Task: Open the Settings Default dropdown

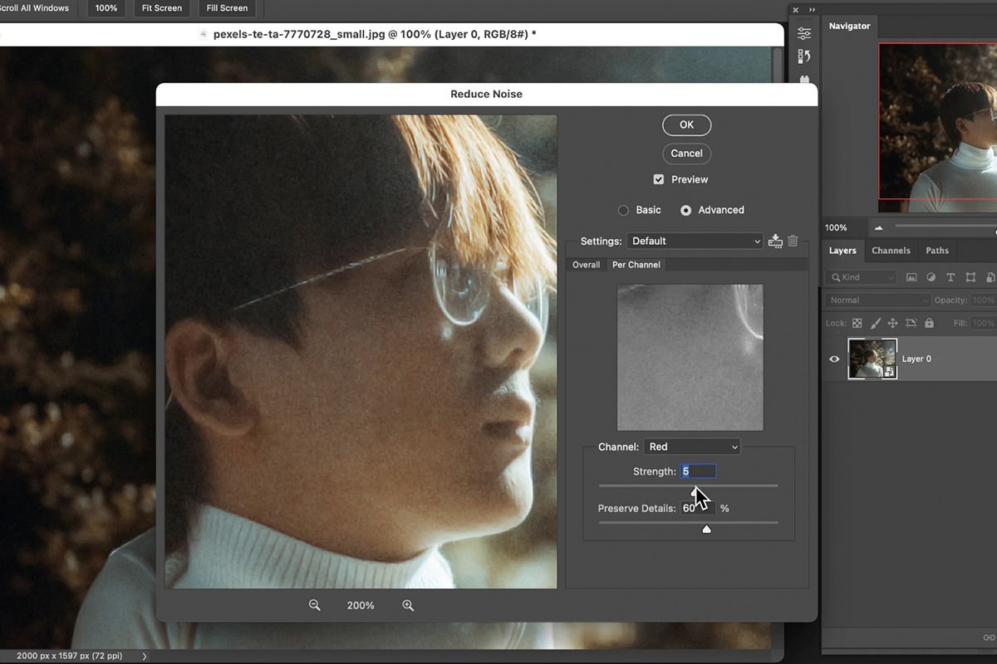Action: [695, 241]
